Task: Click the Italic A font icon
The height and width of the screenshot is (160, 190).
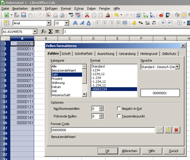Action: pos(82,23)
